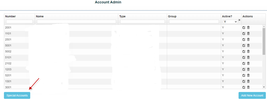Sort by the Name column header

point(40,16)
